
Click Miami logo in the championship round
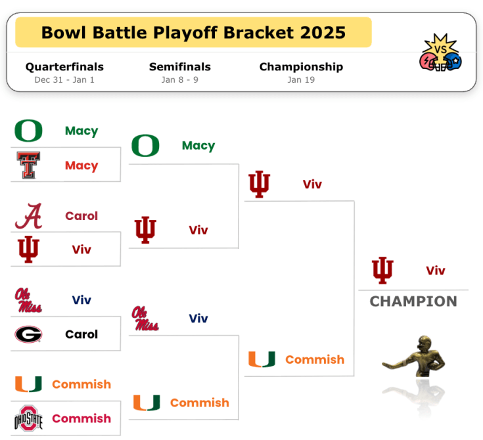[x=262, y=360]
